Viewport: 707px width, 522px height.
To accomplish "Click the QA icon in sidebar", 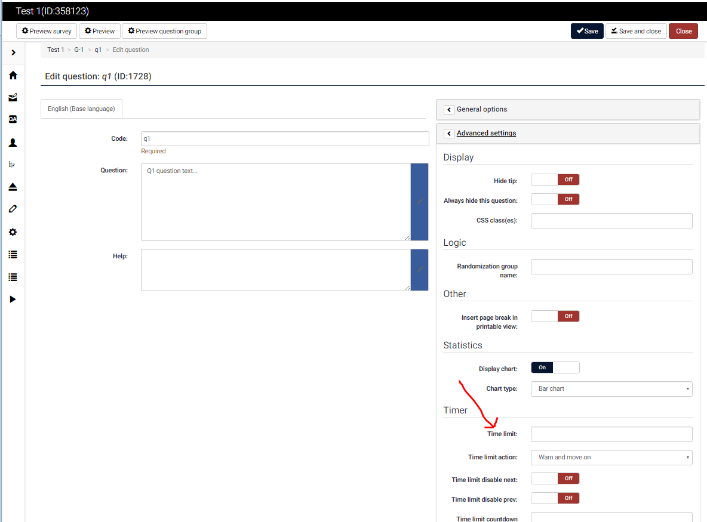I will click(13, 119).
